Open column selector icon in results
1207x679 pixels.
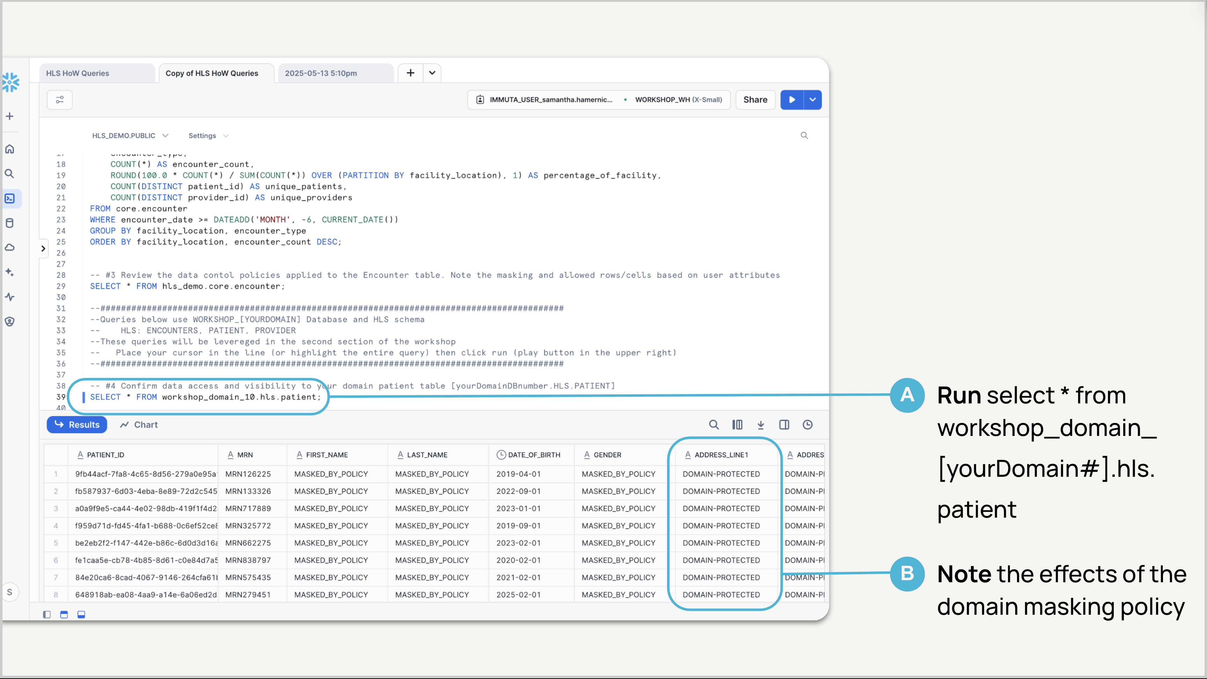point(737,425)
